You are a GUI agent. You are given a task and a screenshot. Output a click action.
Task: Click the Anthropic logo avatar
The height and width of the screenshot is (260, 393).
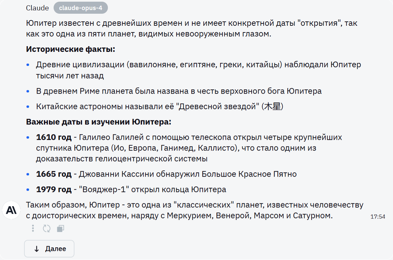pyautogui.click(x=12, y=210)
